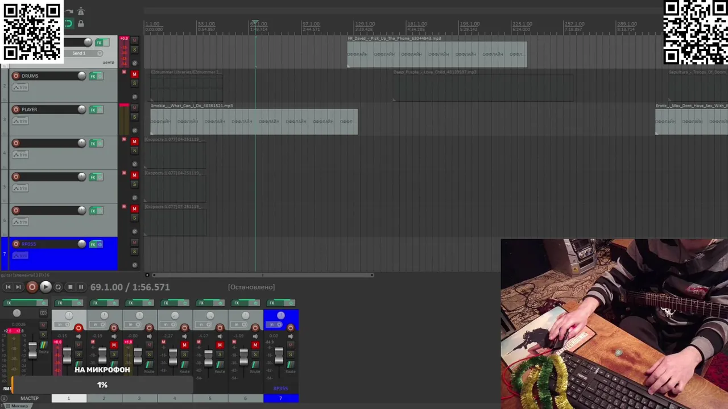Click the pan knob on mixer strip 5
Viewport: 728px width, 409px height.
pos(210,316)
